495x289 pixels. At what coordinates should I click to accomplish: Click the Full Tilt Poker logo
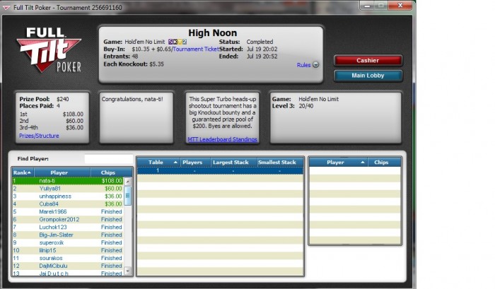[x=49, y=50]
